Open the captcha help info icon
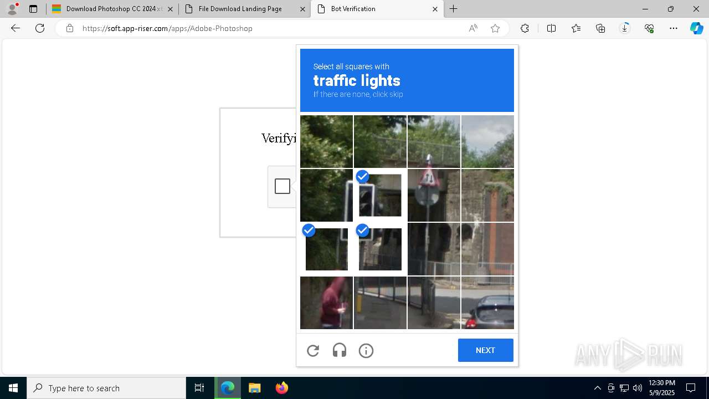 (366, 350)
